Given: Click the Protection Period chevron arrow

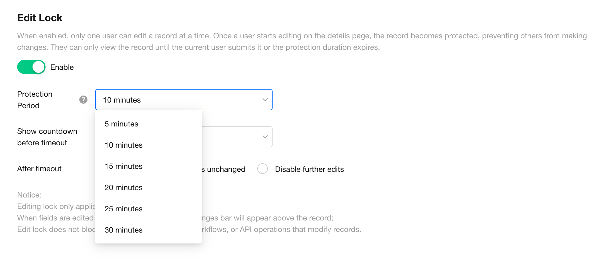Looking at the screenshot, I should coord(265,100).
